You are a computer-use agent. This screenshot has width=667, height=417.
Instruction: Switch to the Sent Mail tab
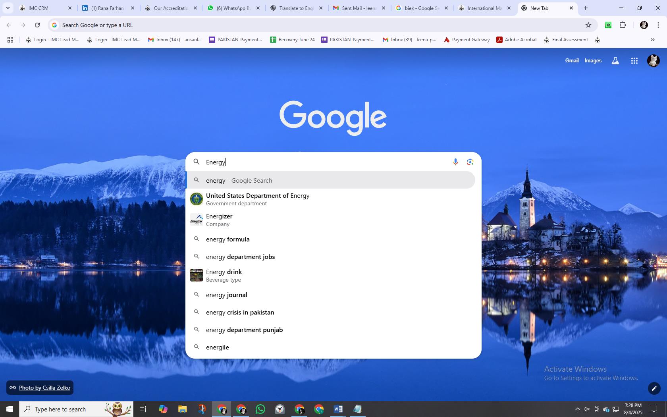coord(359,8)
